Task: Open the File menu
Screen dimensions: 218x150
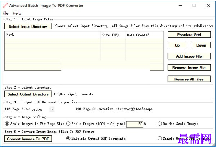Action: [x=5, y=13]
